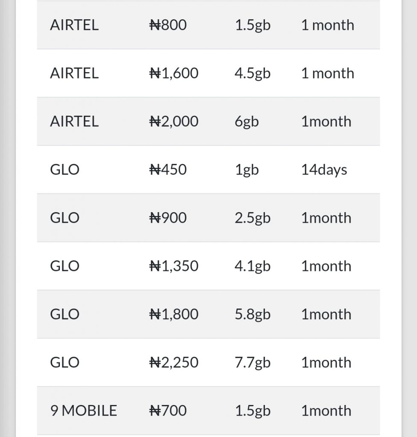Click the 7.7gb data amount
417x437 pixels.
[x=253, y=363]
